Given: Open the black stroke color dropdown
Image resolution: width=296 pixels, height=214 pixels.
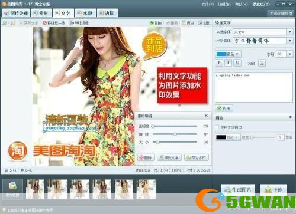Looking at the screenshot, I should (x=227, y=137).
